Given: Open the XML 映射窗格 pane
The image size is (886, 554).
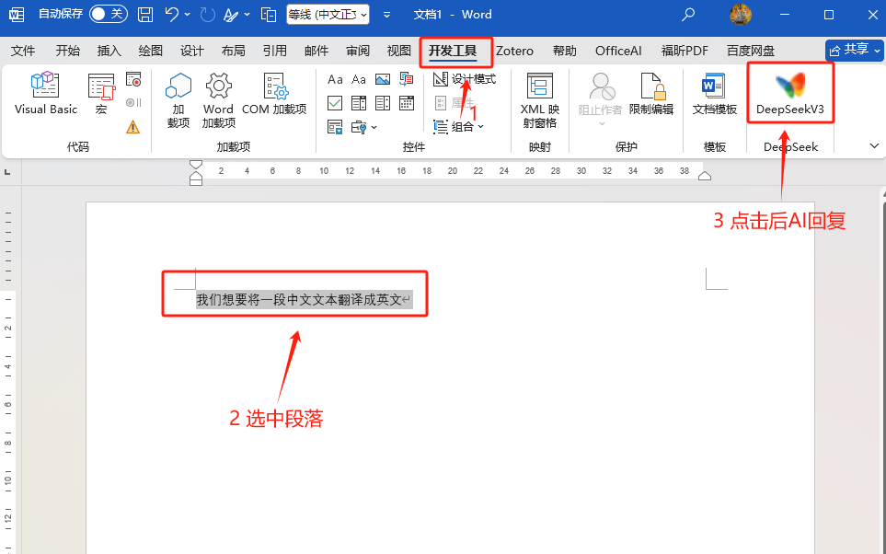Looking at the screenshot, I should pyautogui.click(x=540, y=99).
